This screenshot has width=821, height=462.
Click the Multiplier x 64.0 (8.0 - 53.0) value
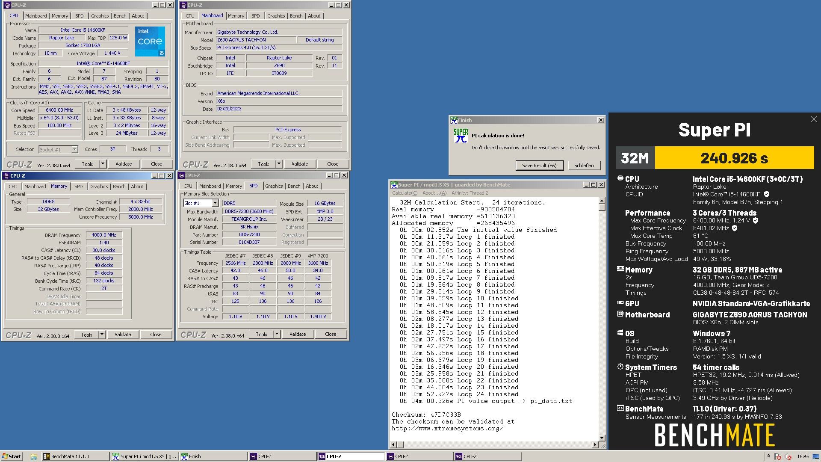pyautogui.click(x=59, y=118)
